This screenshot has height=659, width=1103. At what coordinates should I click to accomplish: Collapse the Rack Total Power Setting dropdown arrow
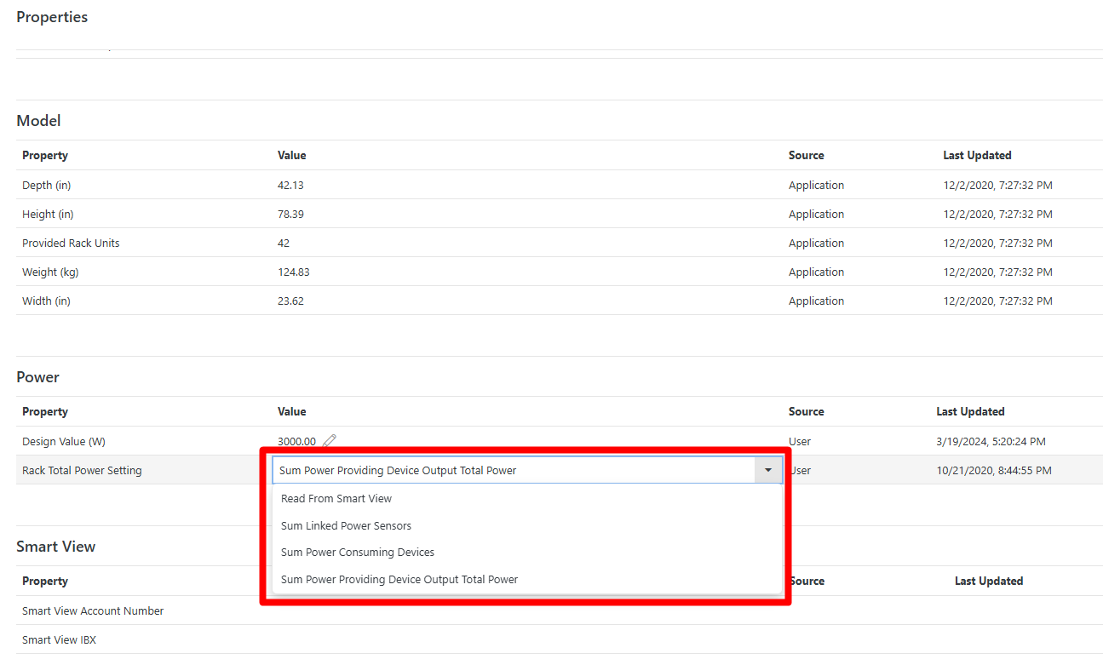(768, 470)
